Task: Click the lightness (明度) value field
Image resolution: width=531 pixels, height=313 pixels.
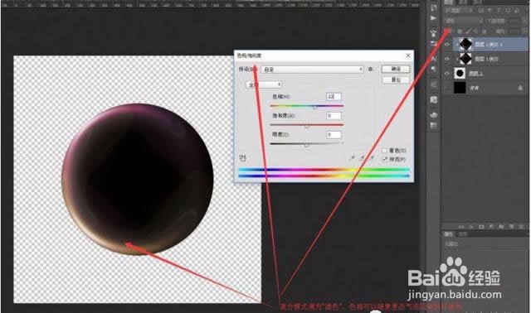Action: 334,134
